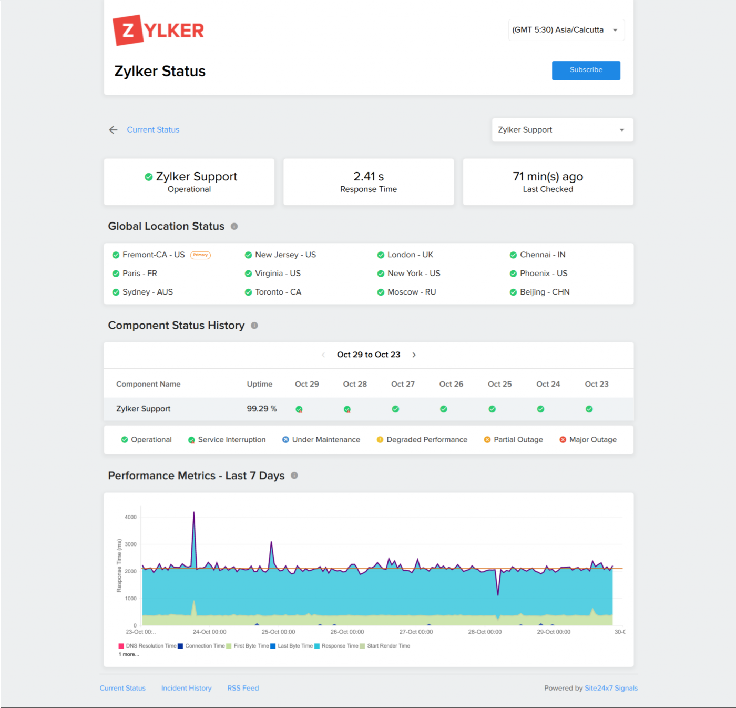Viewport: 736px width, 708px height.
Task: Click the Uptime column header
Action: (260, 384)
